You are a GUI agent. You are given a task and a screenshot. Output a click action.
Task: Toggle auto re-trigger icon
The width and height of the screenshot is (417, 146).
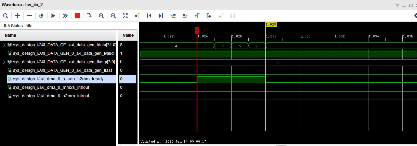click(x=41, y=16)
